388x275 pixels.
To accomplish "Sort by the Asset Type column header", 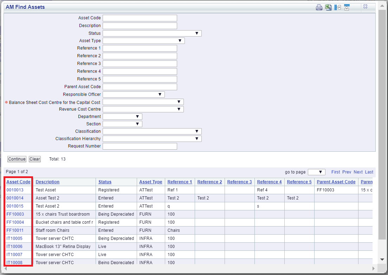I will click(151, 182).
